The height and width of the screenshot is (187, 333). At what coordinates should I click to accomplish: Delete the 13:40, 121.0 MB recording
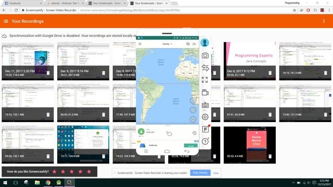(x=325, y=114)
